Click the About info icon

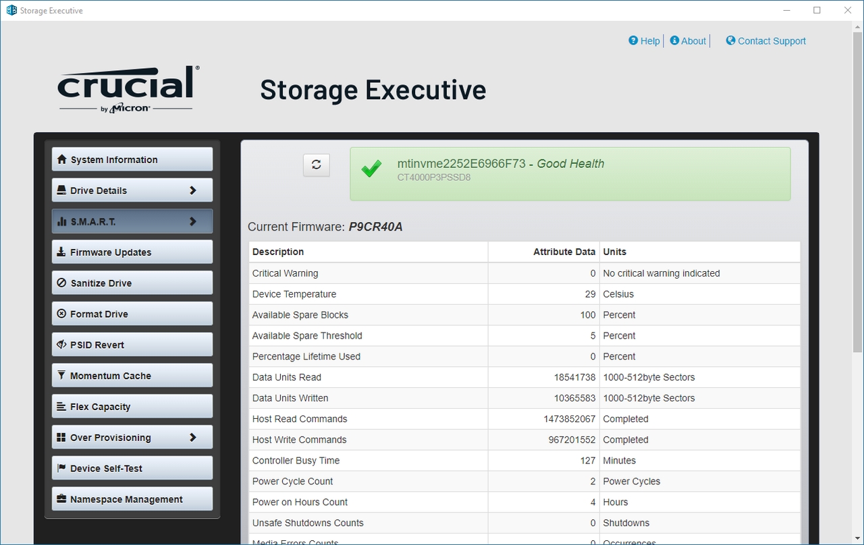tap(674, 40)
